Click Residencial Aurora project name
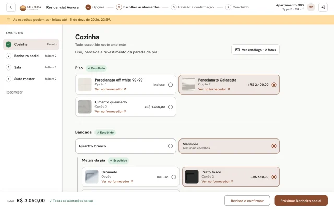 tap(63, 7)
